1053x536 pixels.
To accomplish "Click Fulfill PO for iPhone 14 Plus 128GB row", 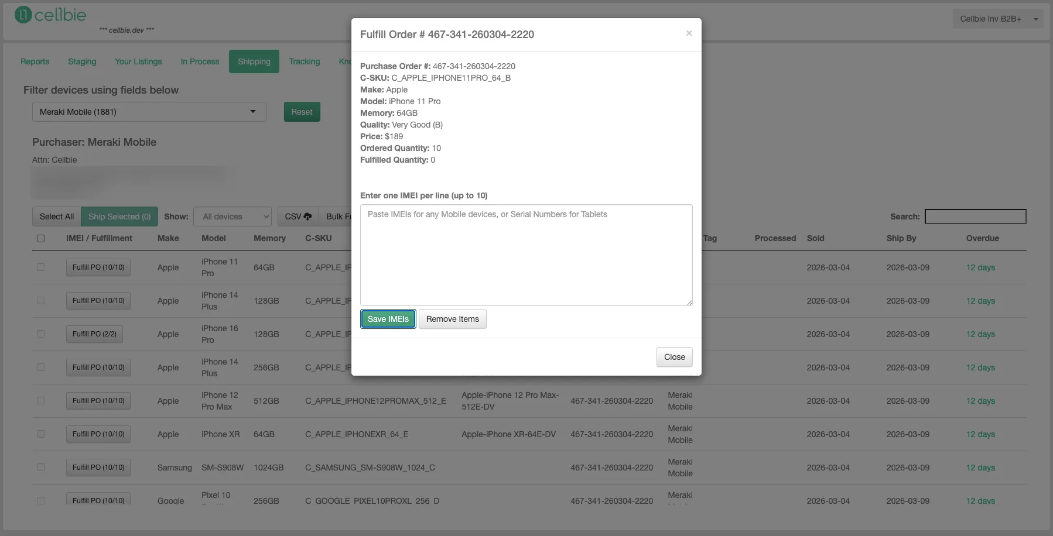I will coord(98,301).
